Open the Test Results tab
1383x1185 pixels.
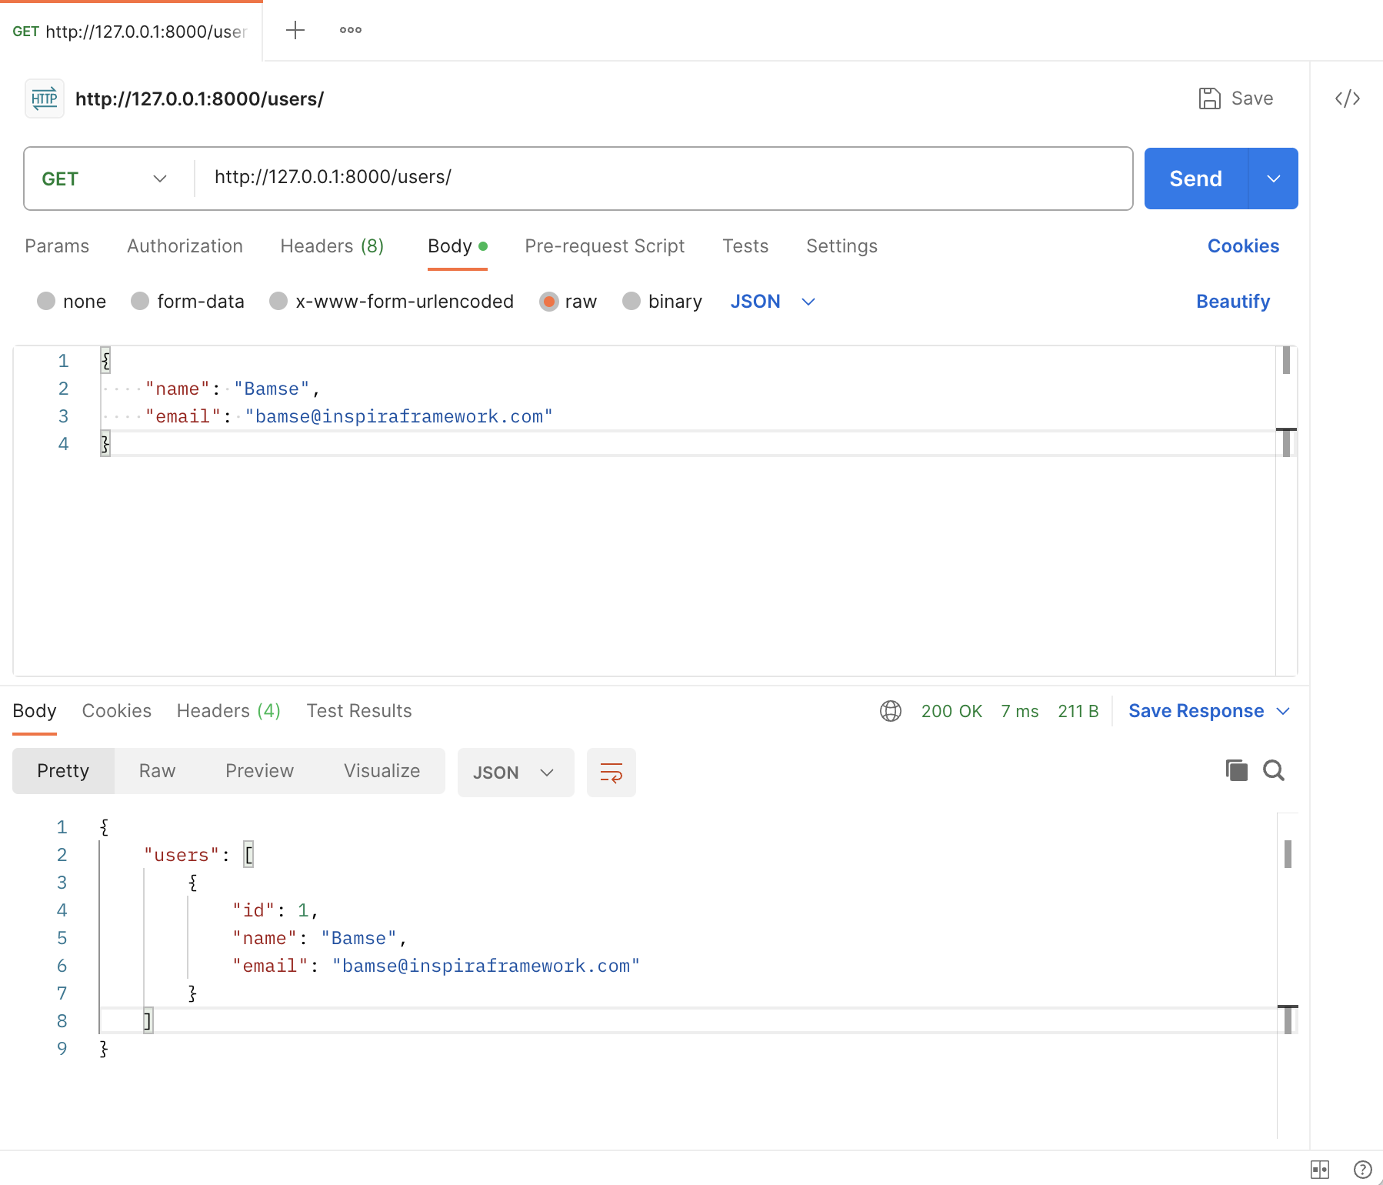pos(359,711)
